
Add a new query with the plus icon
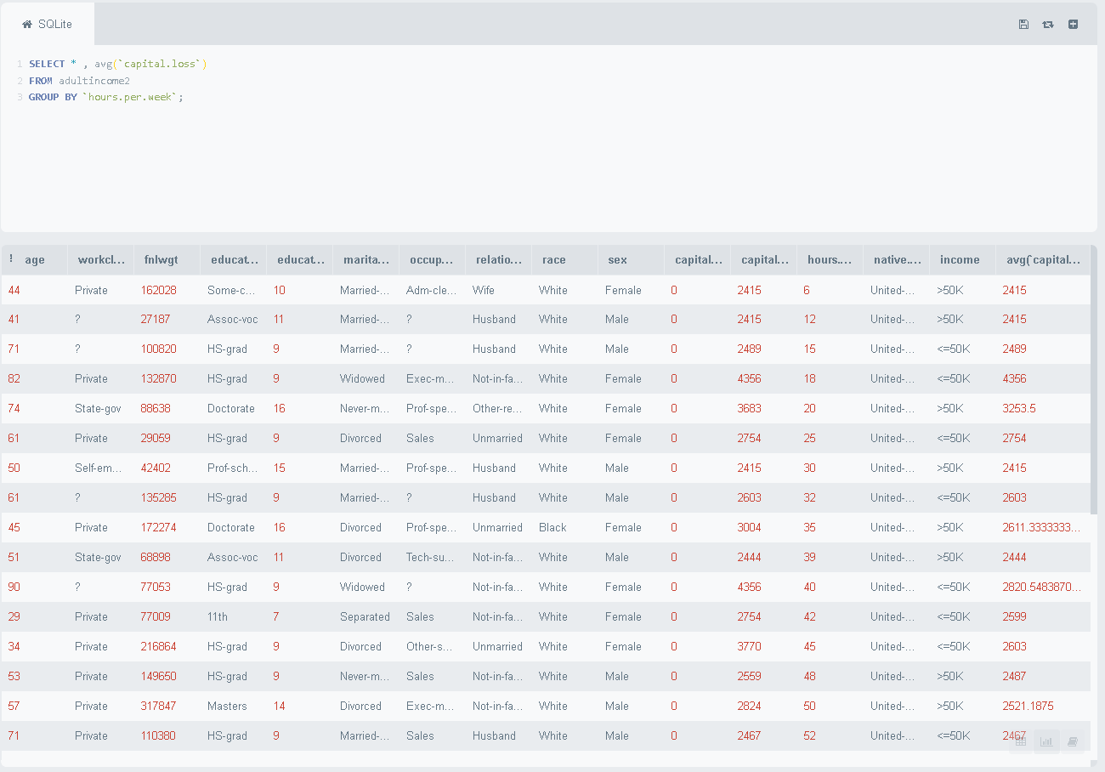coord(1073,25)
